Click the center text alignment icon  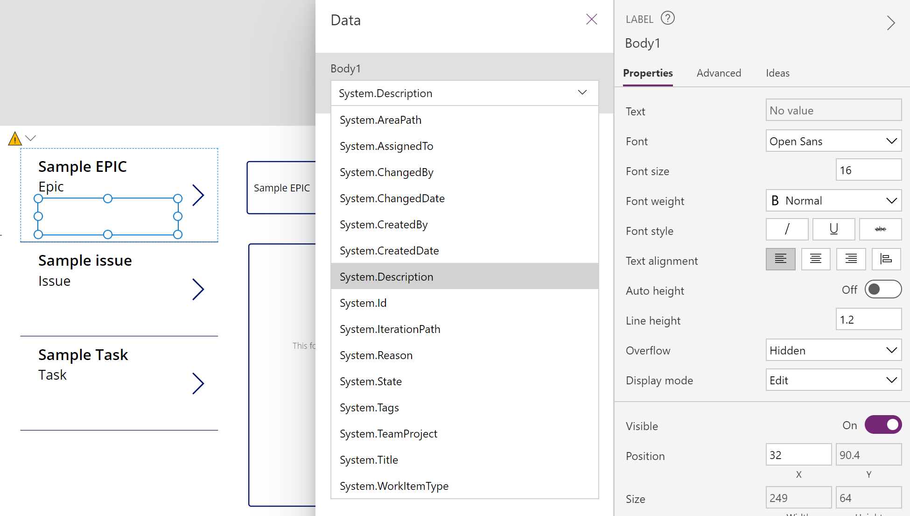pos(816,260)
